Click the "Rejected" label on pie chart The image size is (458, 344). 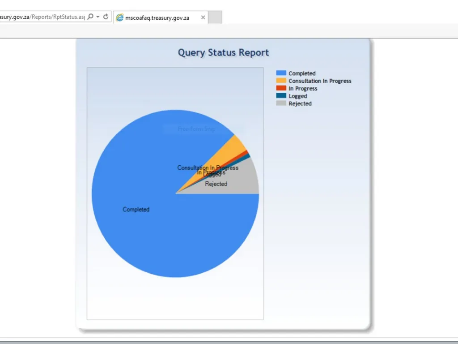tap(216, 184)
